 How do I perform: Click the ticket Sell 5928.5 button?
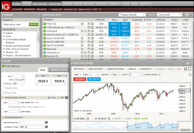coord(43,80)
